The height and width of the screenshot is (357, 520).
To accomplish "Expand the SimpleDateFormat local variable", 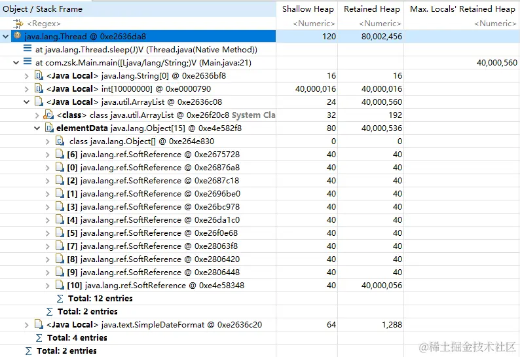I will point(27,325).
